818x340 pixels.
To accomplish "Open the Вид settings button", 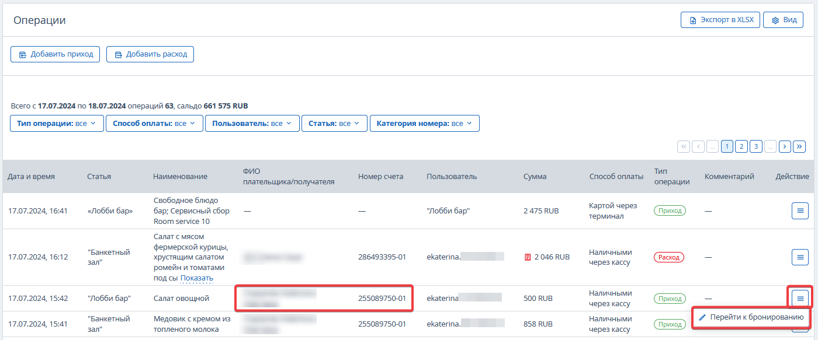I will click(784, 20).
